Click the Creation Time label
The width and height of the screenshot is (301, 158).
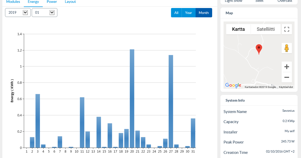tap(236, 153)
